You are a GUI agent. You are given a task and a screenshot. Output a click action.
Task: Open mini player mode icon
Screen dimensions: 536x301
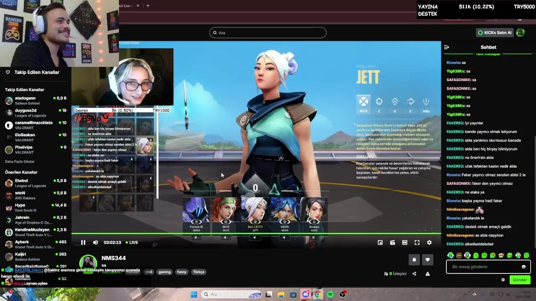click(380, 242)
